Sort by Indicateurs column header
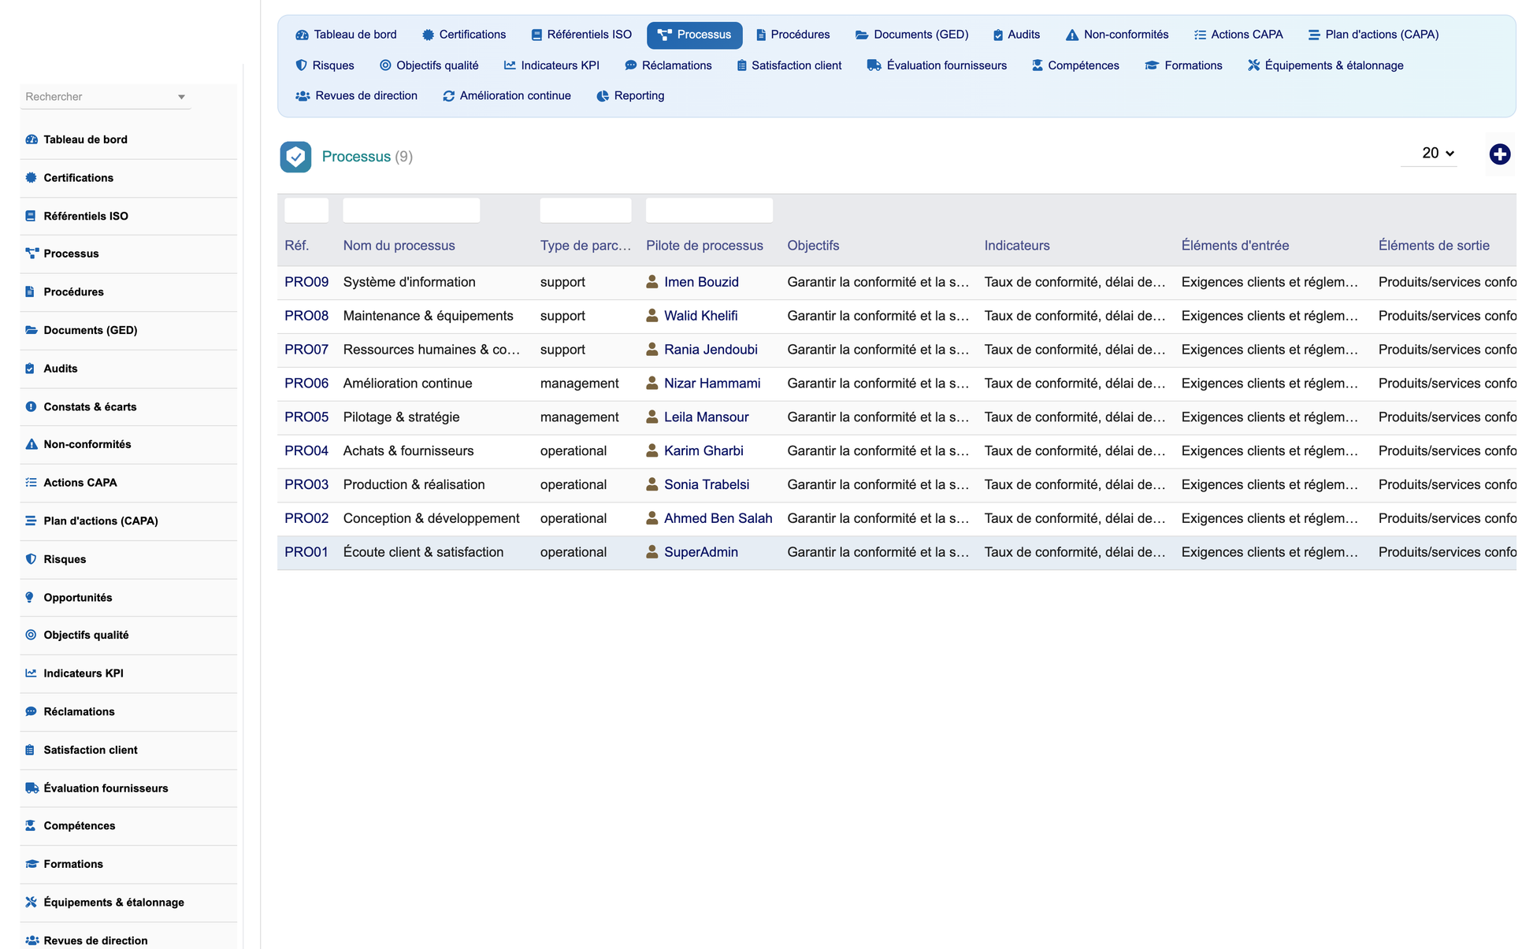Screen dimensions: 1533x949 pyautogui.click(x=1016, y=246)
